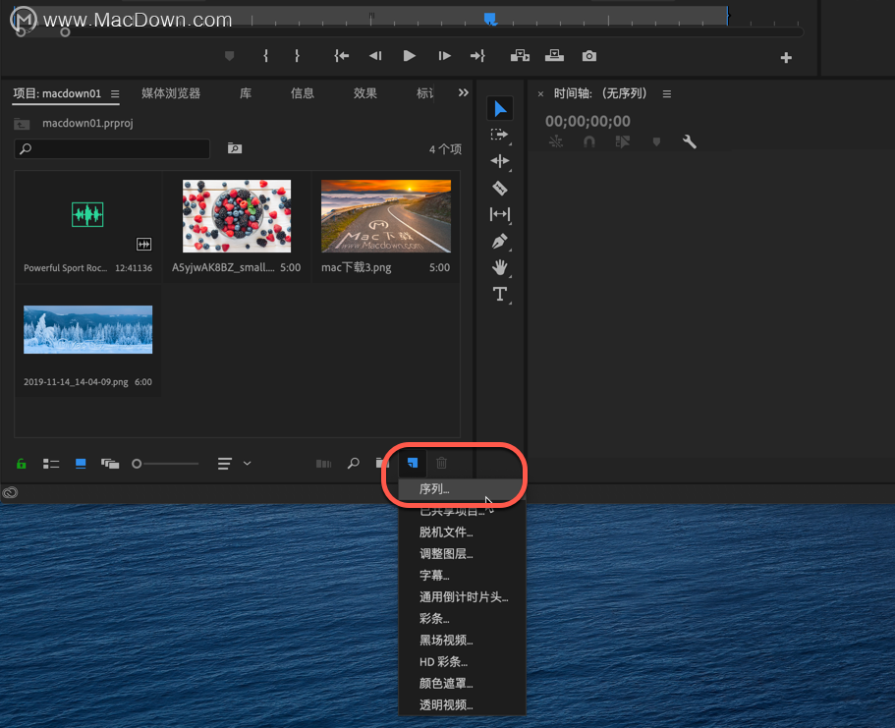Show hidden panel tabs with double chevron

pos(464,92)
